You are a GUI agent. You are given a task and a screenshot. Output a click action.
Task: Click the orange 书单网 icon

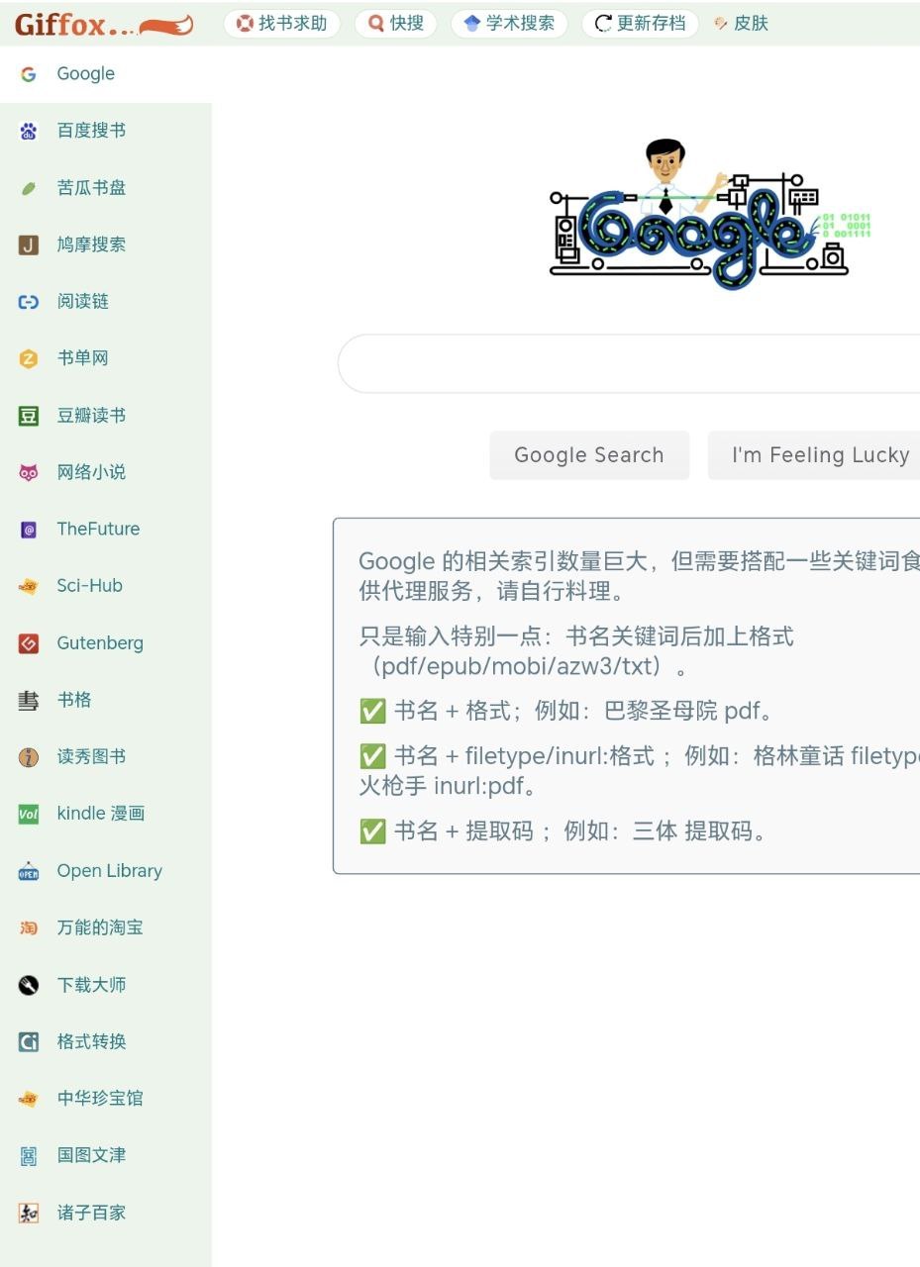[29, 358]
